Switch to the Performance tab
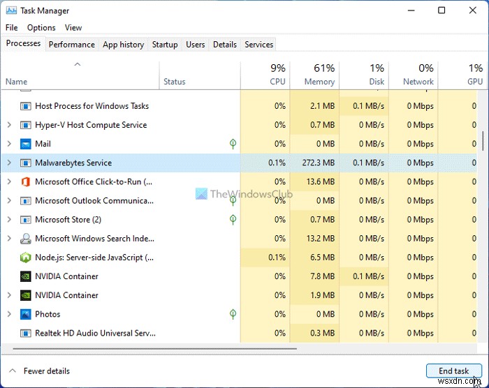 pyautogui.click(x=72, y=45)
